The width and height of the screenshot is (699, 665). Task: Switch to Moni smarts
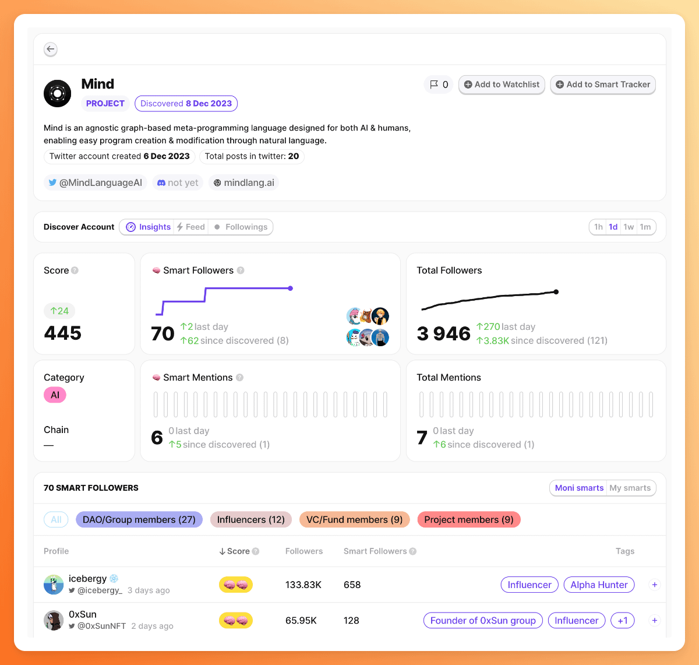click(x=579, y=488)
